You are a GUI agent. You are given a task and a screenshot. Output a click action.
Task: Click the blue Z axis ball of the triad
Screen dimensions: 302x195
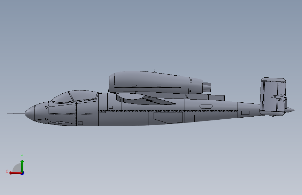coord(23,173)
